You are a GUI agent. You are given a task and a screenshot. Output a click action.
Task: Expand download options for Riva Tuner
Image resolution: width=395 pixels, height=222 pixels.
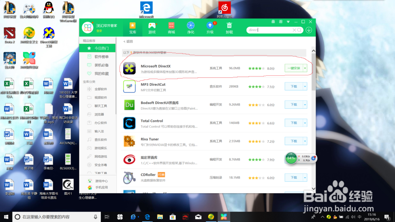click(x=305, y=141)
